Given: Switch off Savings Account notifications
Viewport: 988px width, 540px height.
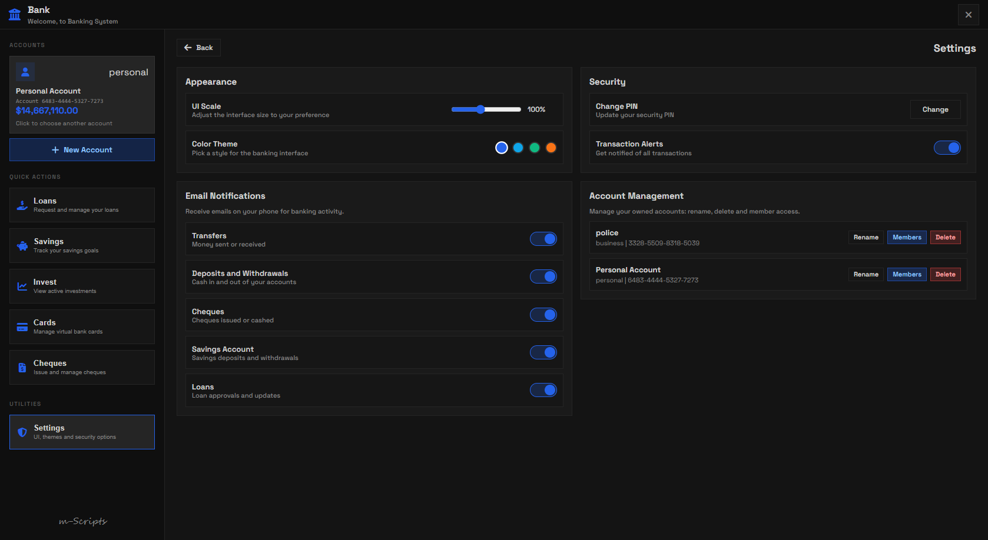Looking at the screenshot, I should coord(543,352).
